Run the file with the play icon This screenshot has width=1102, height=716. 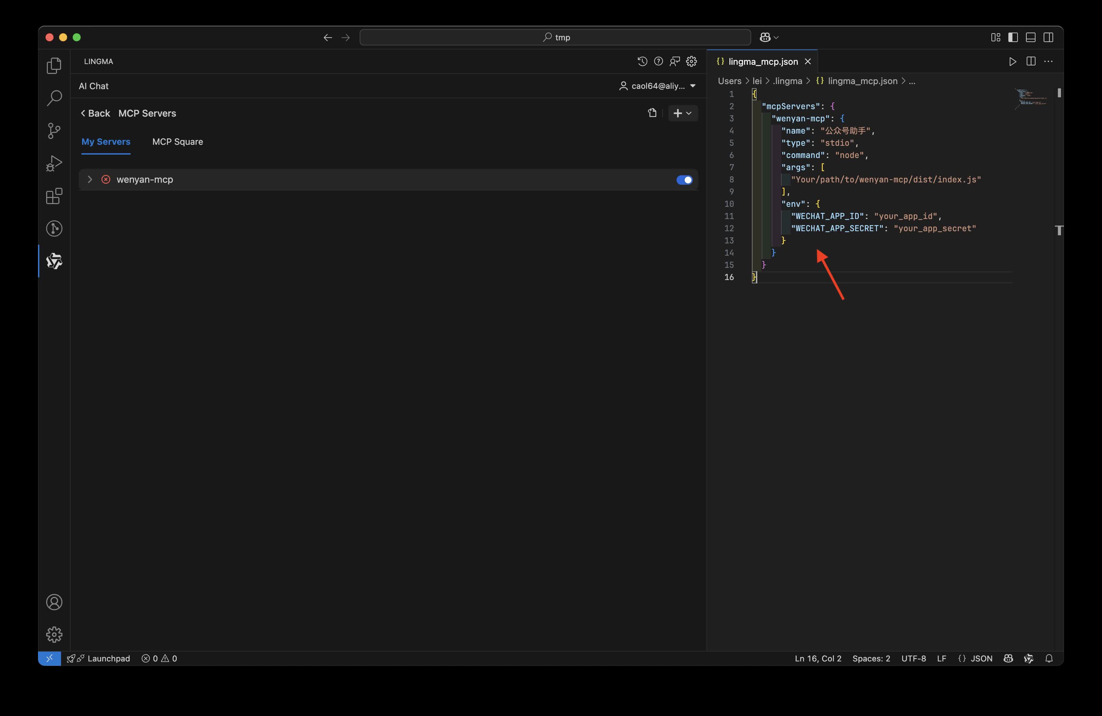tap(1013, 61)
